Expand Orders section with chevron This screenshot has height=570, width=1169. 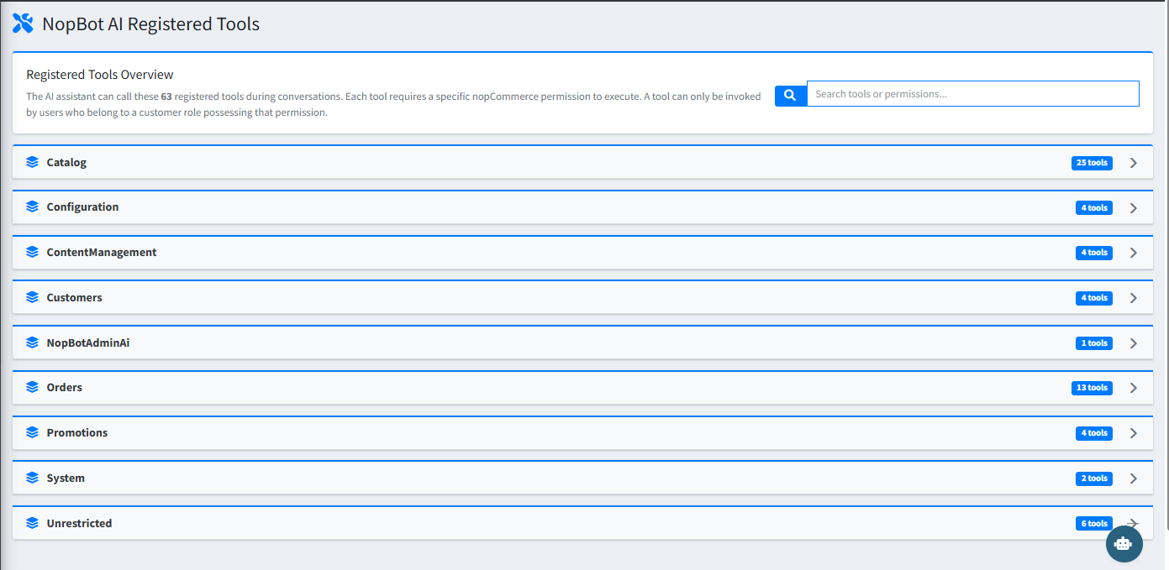point(1133,388)
